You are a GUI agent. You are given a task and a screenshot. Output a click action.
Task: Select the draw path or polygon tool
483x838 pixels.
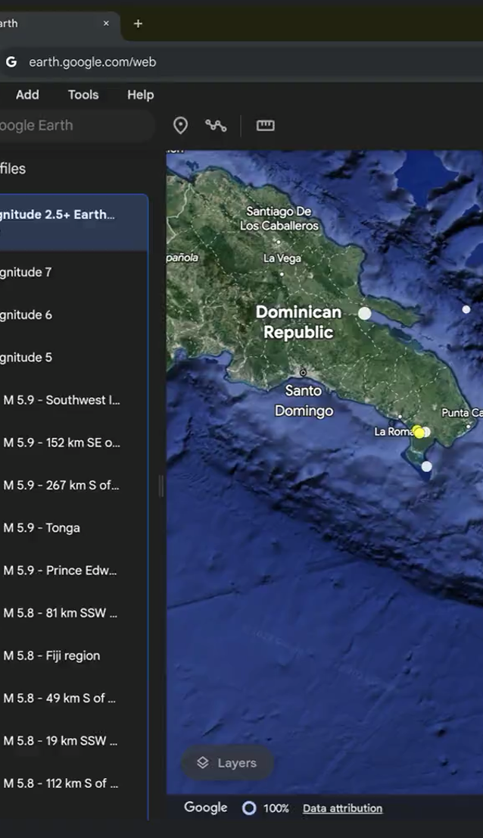(x=216, y=126)
